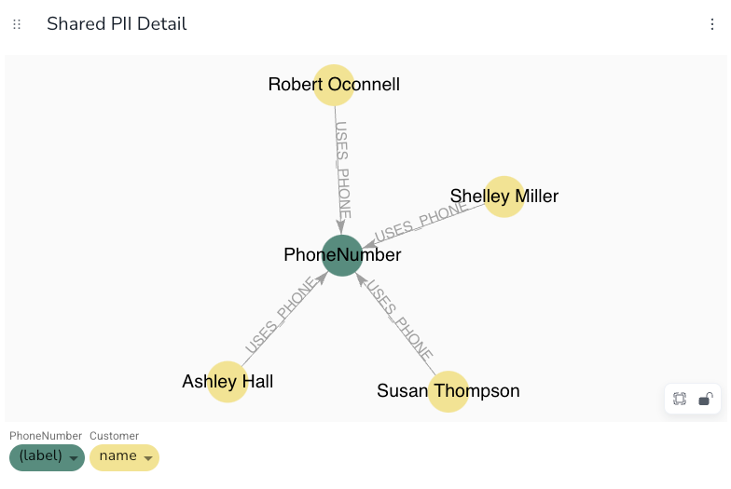Click USES_PHONE edge from Ashley Hall
The height and width of the screenshot is (489, 731).
[281, 315]
